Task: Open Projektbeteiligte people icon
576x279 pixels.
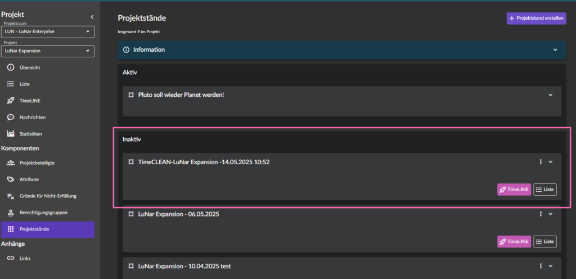Action: click(x=11, y=163)
